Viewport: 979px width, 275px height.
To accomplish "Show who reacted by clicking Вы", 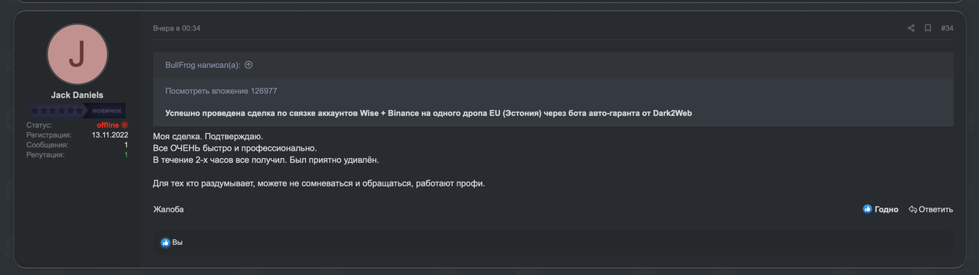I will click(177, 243).
